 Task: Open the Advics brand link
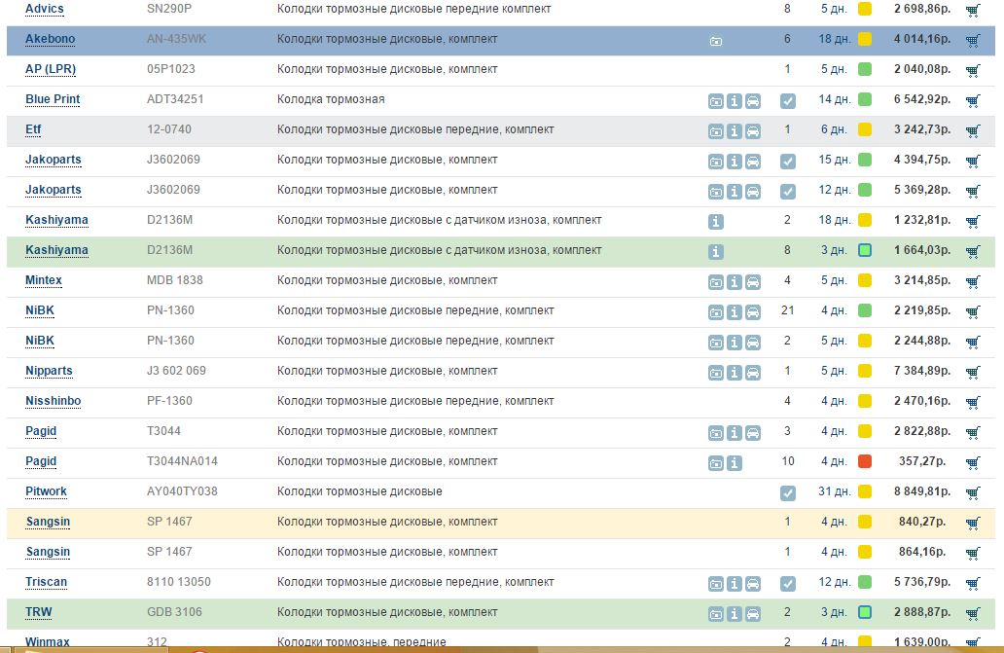(45, 9)
